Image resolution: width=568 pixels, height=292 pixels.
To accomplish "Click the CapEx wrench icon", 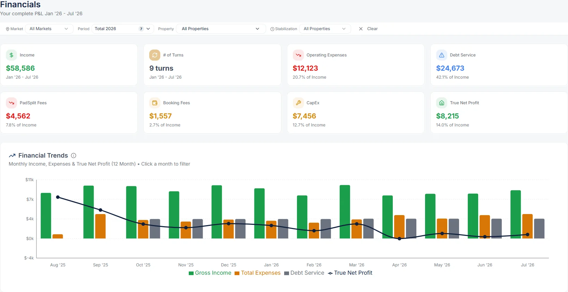I will [298, 103].
